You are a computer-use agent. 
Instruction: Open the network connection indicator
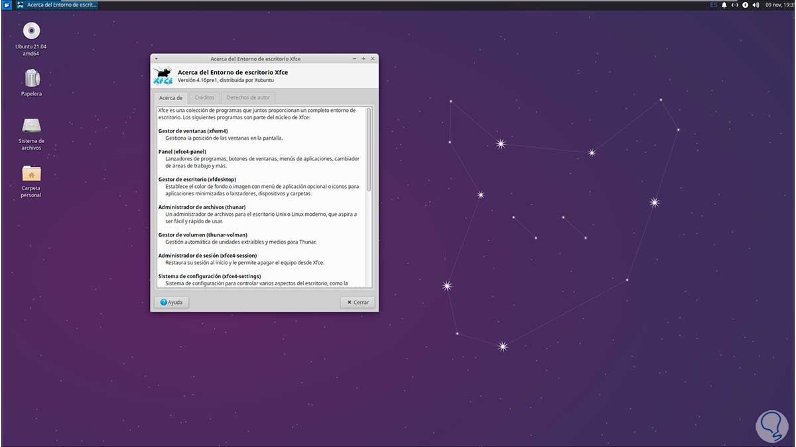point(735,5)
